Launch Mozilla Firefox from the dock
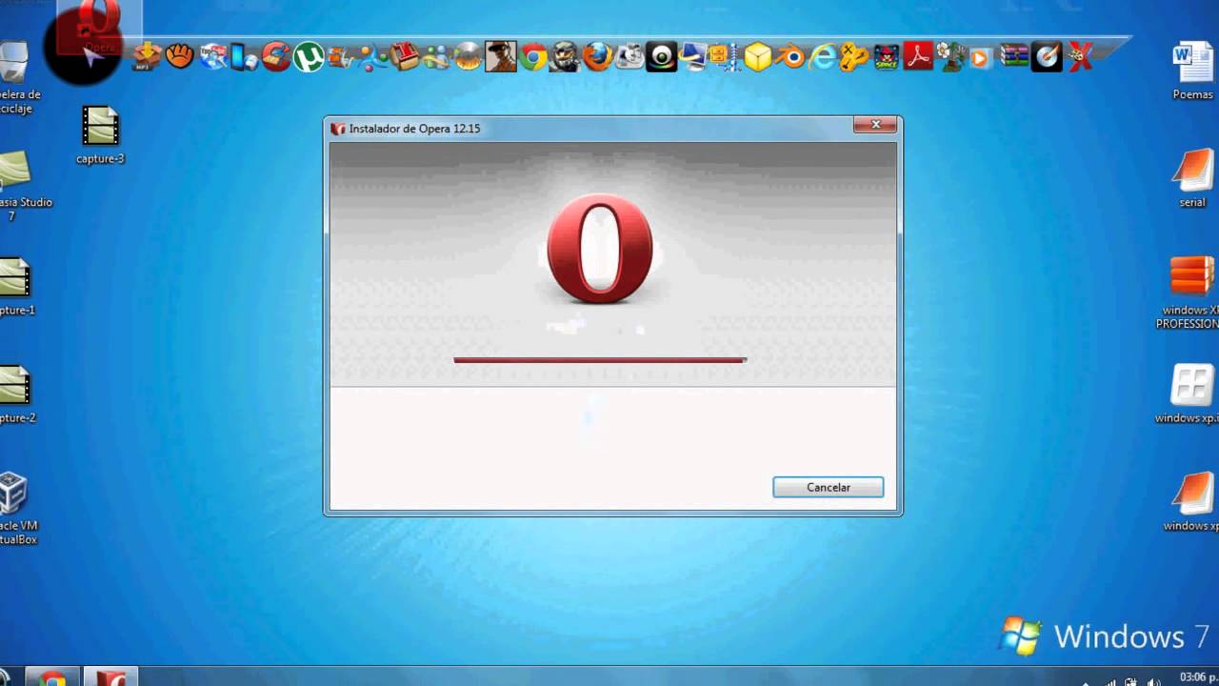Screen dimensions: 1219x686 (x=598, y=57)
